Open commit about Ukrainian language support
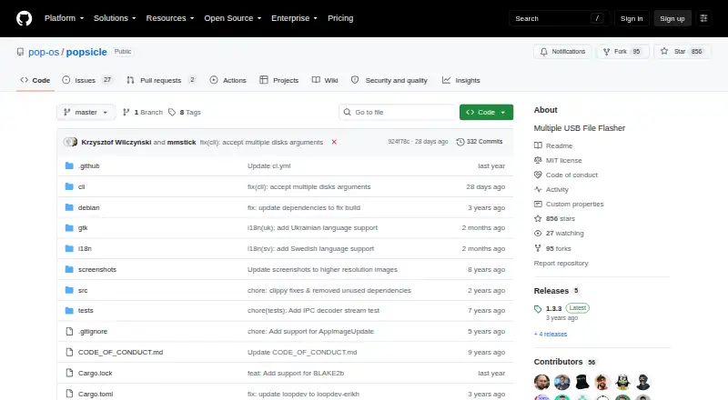The width and height of the screenshot is (728, 400). [312, 228]
